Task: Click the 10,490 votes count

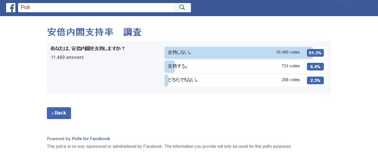Action: coord(288,52)
